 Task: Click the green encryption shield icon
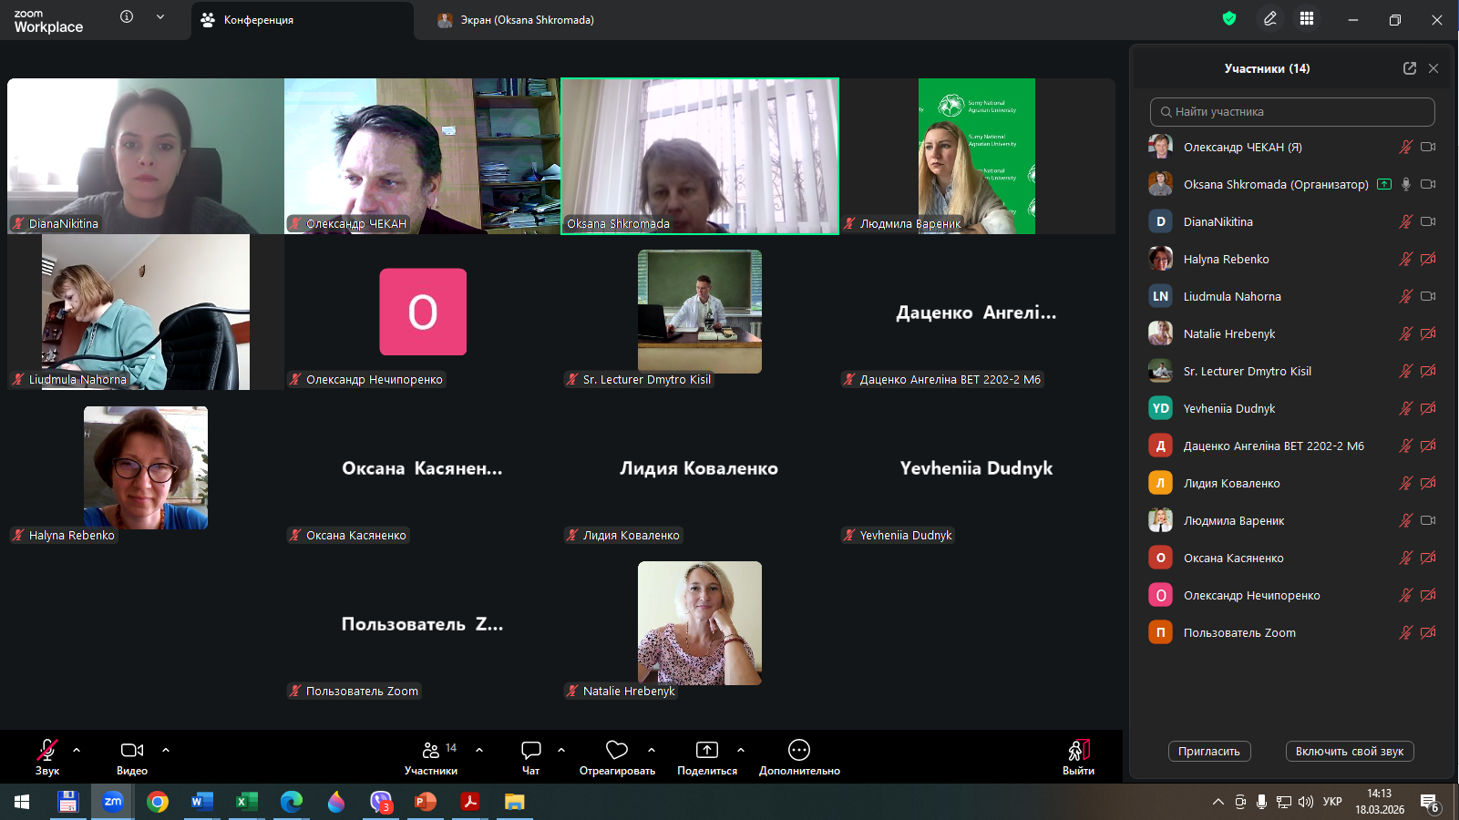click(1229, 19)
